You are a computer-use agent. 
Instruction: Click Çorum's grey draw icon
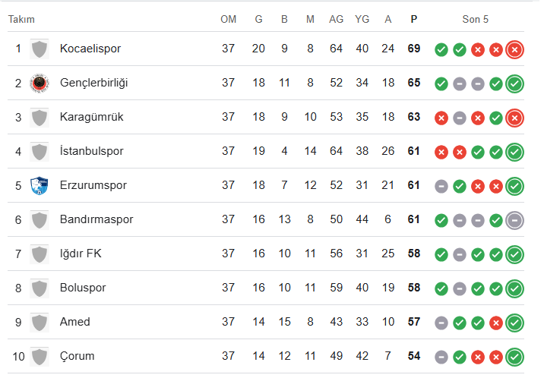[x=441, y=357]
